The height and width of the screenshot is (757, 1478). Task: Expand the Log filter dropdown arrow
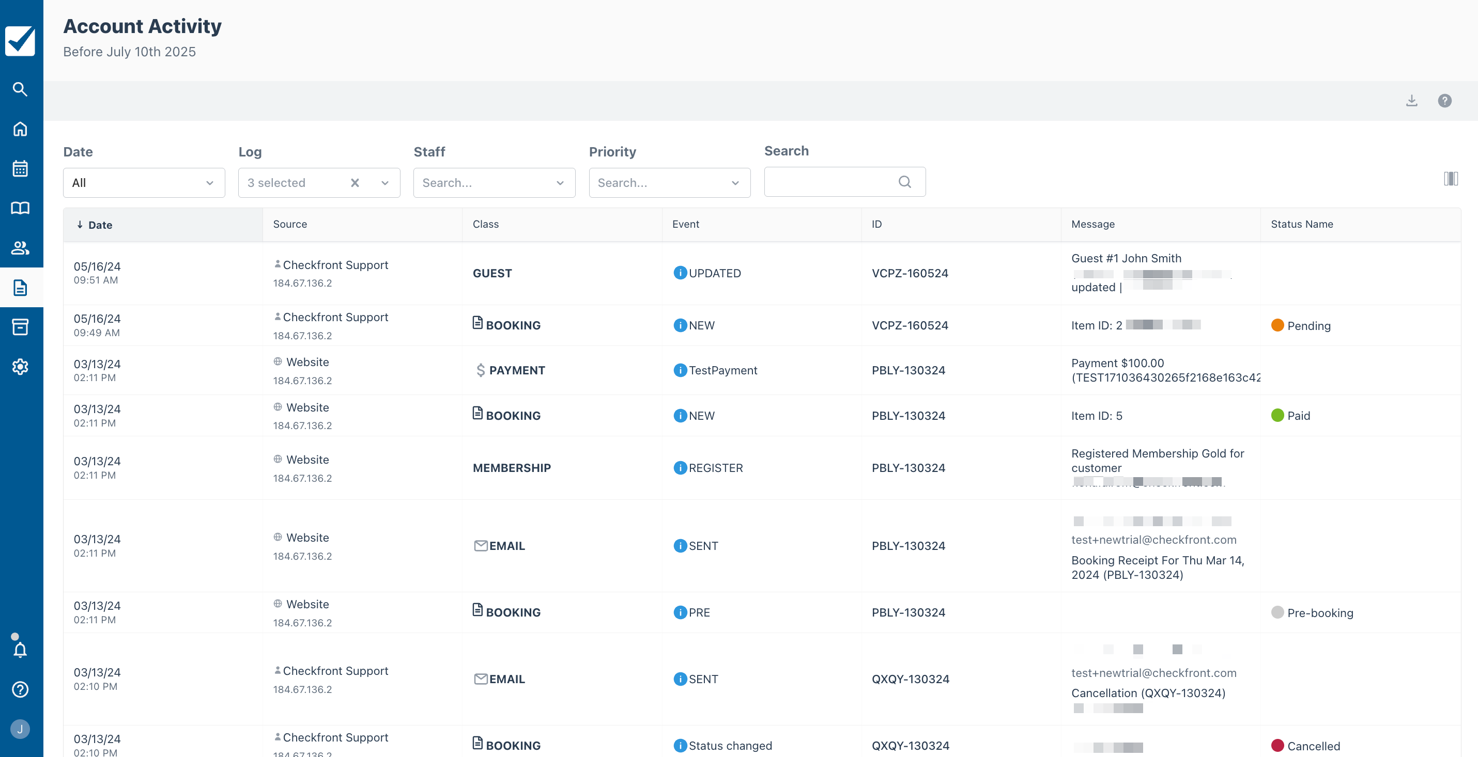pos(385,183)
